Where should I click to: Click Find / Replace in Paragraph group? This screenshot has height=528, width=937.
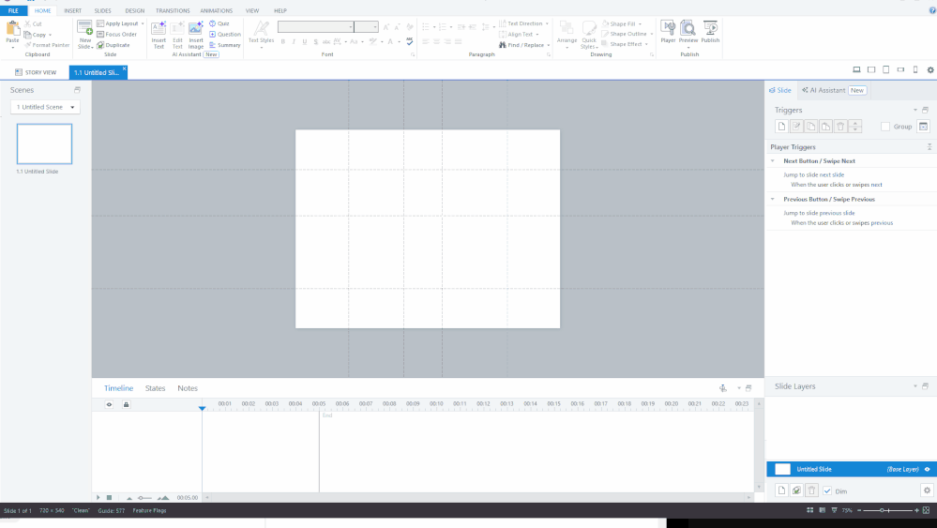(x=521, y=45)
